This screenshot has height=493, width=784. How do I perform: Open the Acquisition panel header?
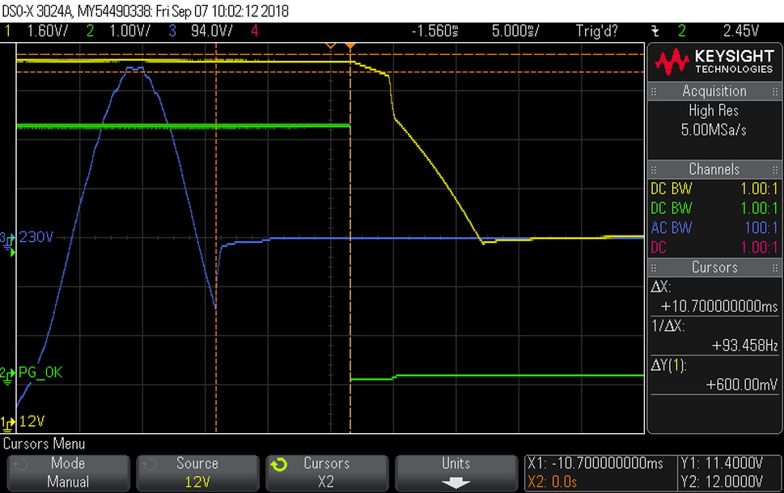pos(714,91)
